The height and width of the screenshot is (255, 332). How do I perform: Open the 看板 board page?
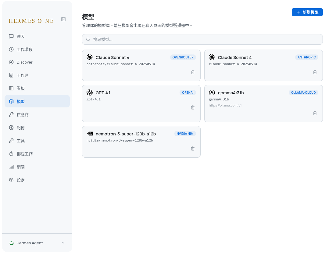(37, 88)
